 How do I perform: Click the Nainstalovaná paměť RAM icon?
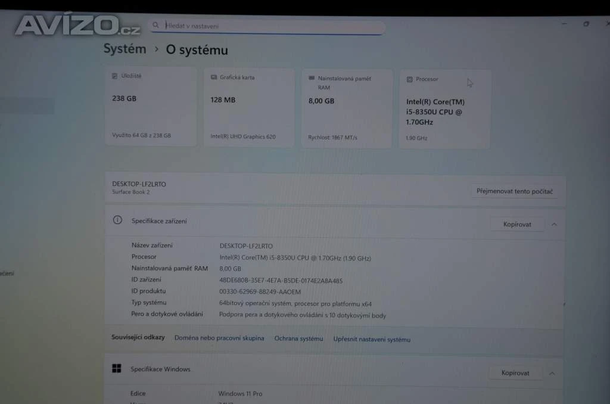(x=311, y=78)
